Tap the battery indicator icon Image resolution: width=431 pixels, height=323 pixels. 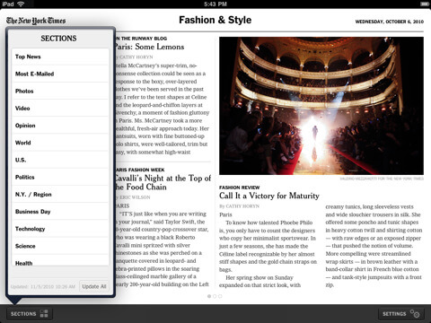pyautogui.click(x=424, y=4)
